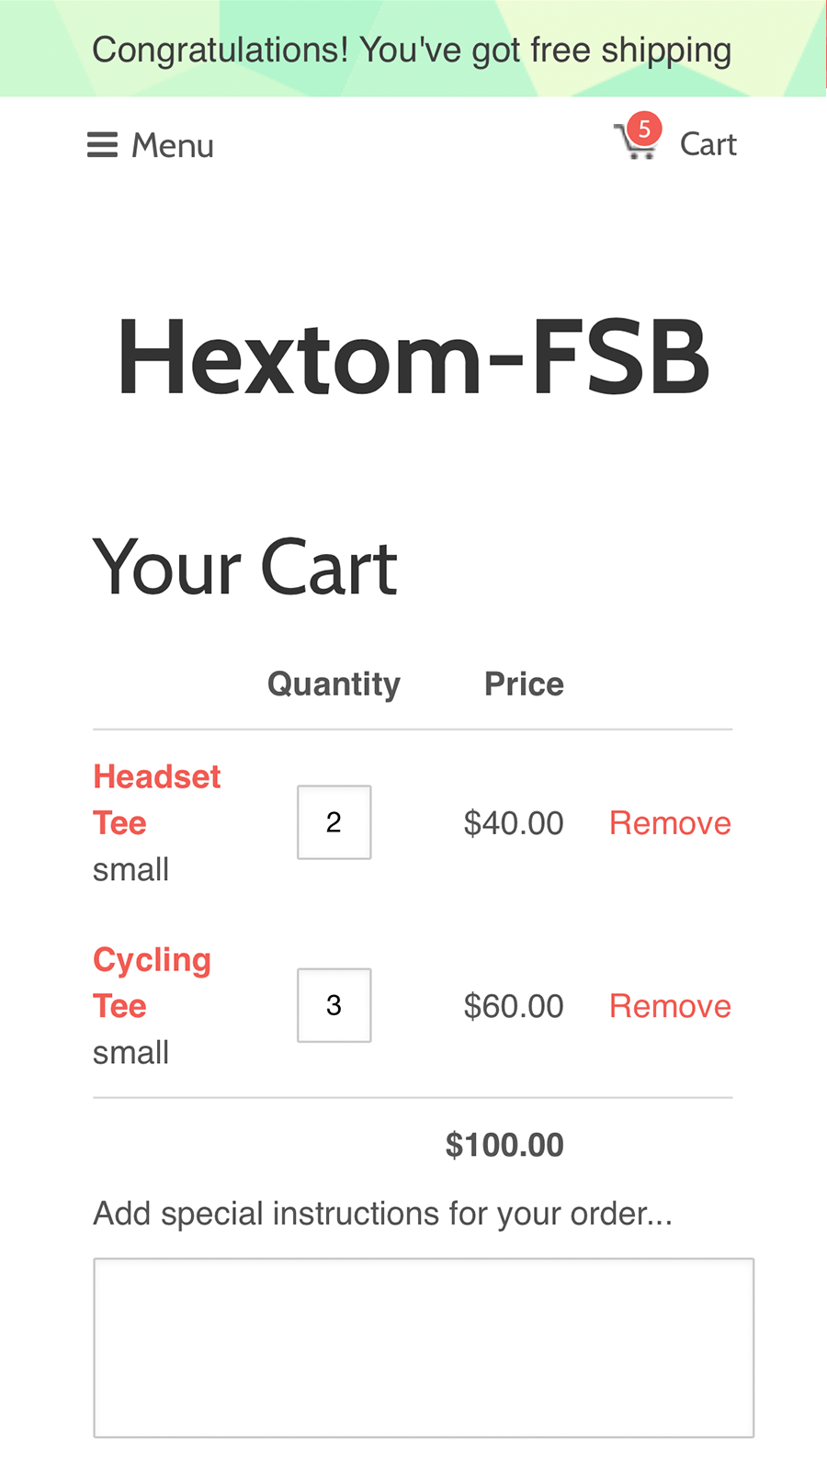This screenshot has height=1470, width=827.
Task: Open the Cart from the header
Action: [x=708, y=144]
